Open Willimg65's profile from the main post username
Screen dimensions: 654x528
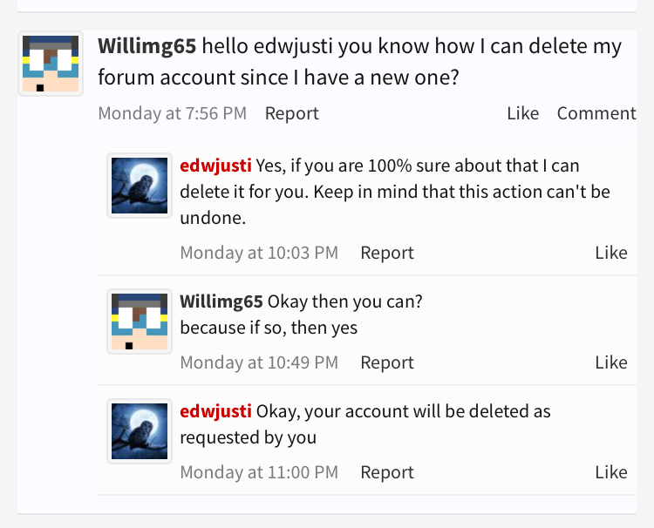(x=146, y=46)
